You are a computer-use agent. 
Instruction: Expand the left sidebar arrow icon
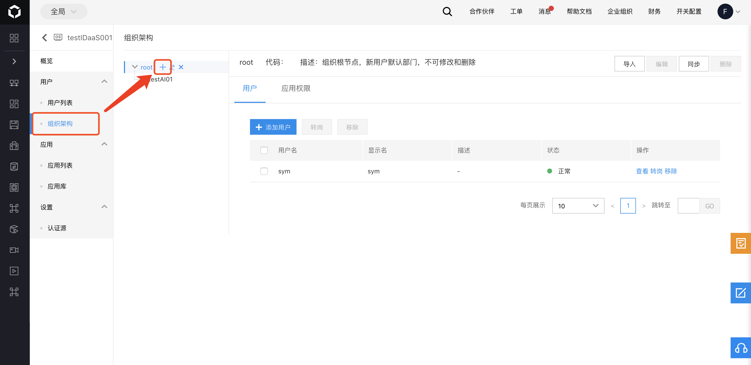pos(14,61)
